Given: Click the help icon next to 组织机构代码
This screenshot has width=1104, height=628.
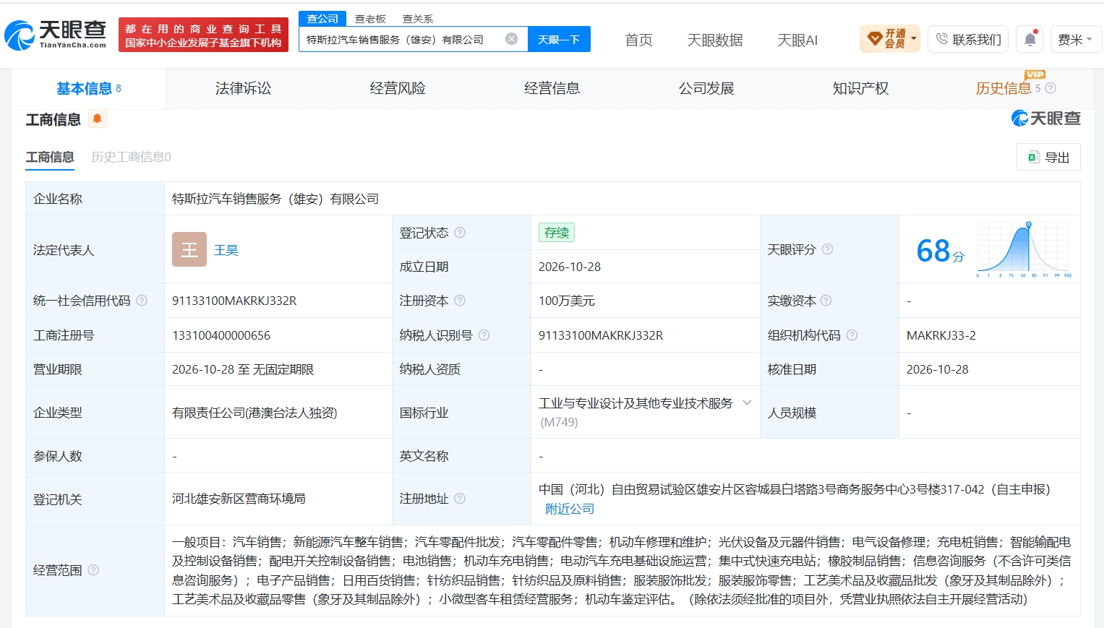Looking at the screenshot, I should (852, 335).
